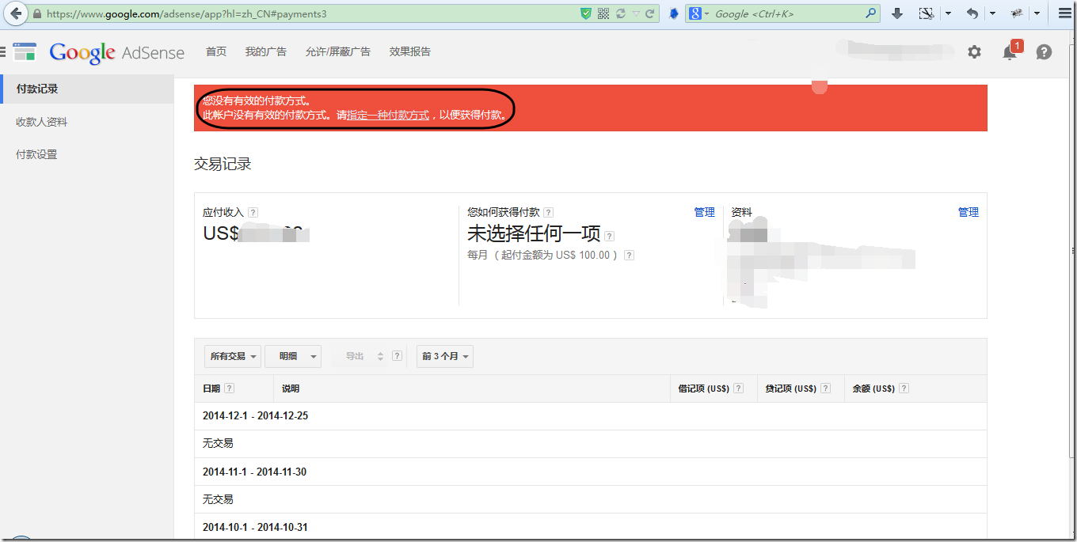The image size is (1077, 542).
Task: Open downloads with the down arrow icon
Action: (897, 13)
